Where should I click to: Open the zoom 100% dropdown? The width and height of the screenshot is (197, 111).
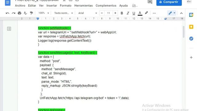44,13
